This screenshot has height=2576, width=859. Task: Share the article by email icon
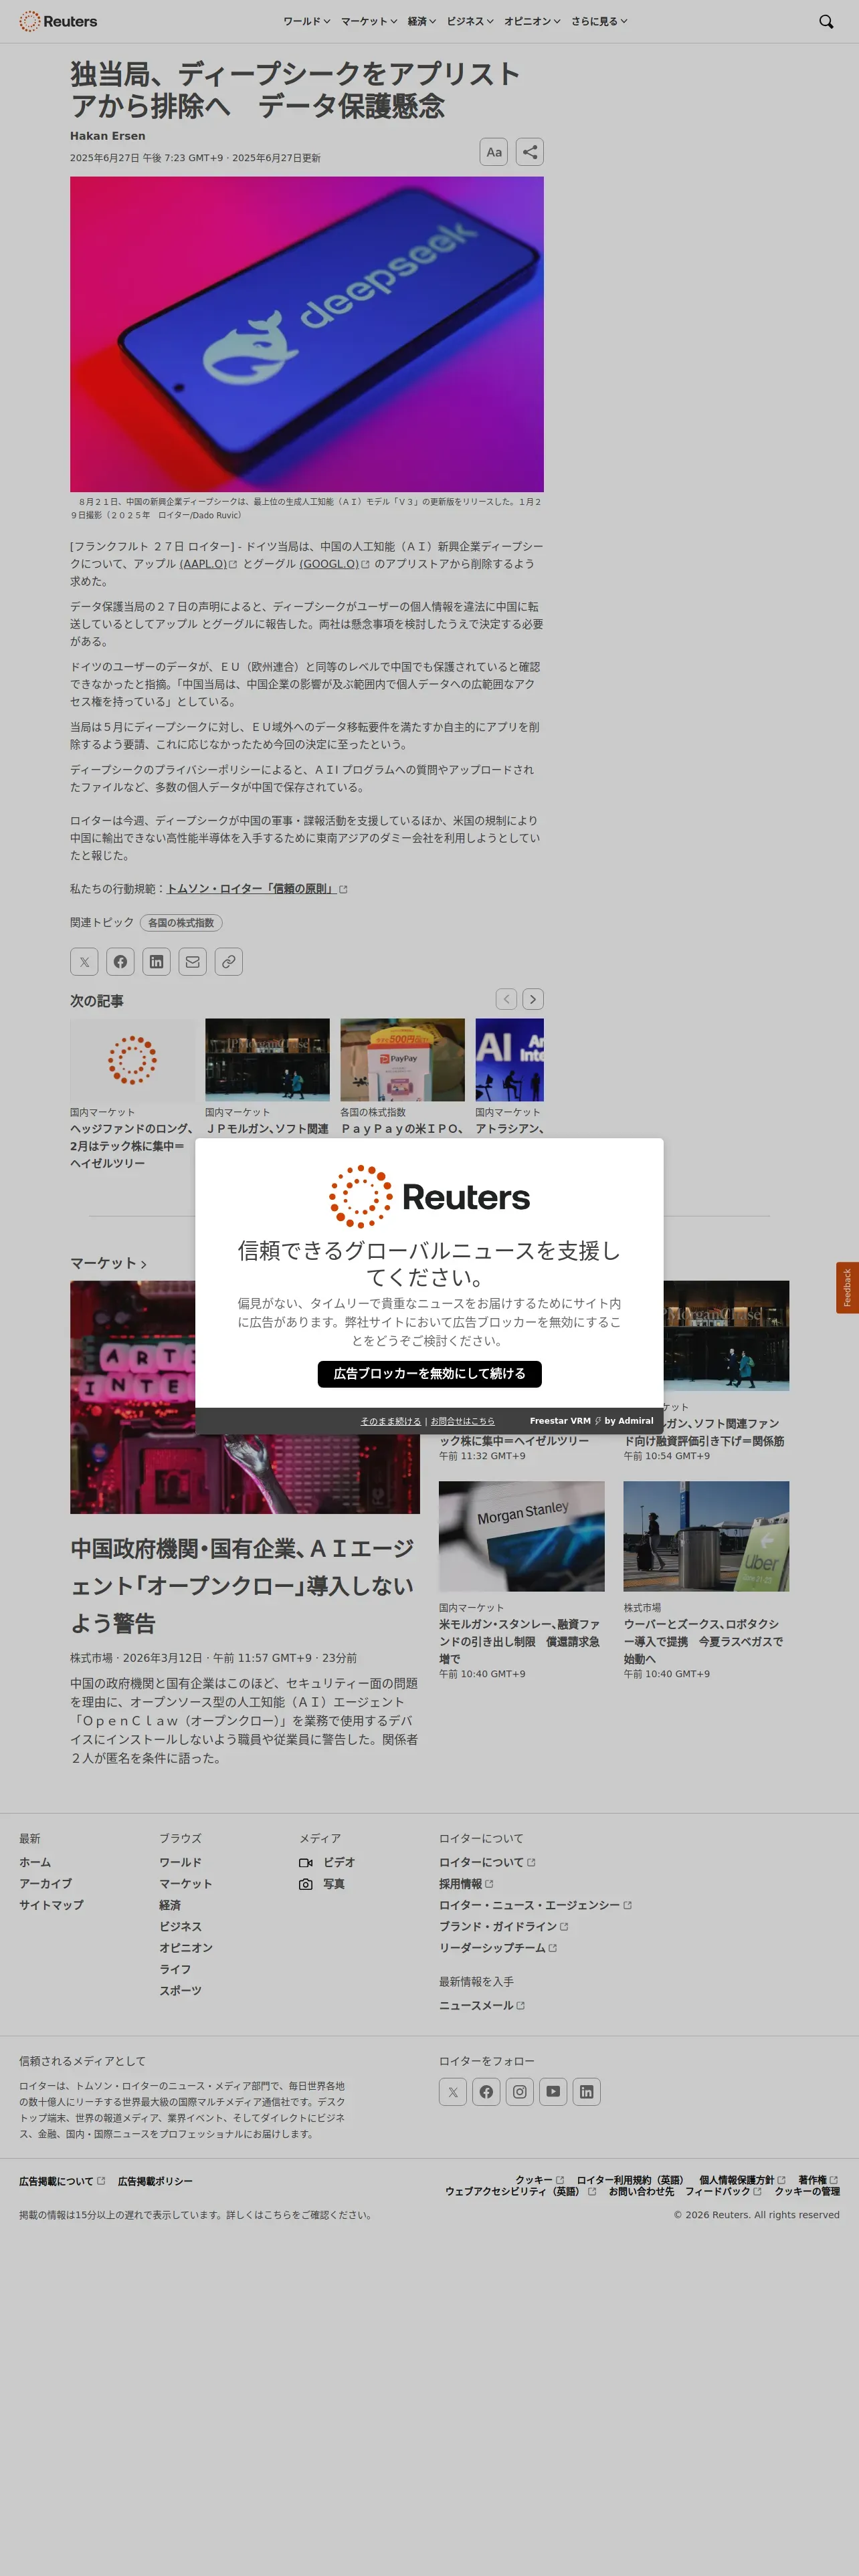(193, 961)
